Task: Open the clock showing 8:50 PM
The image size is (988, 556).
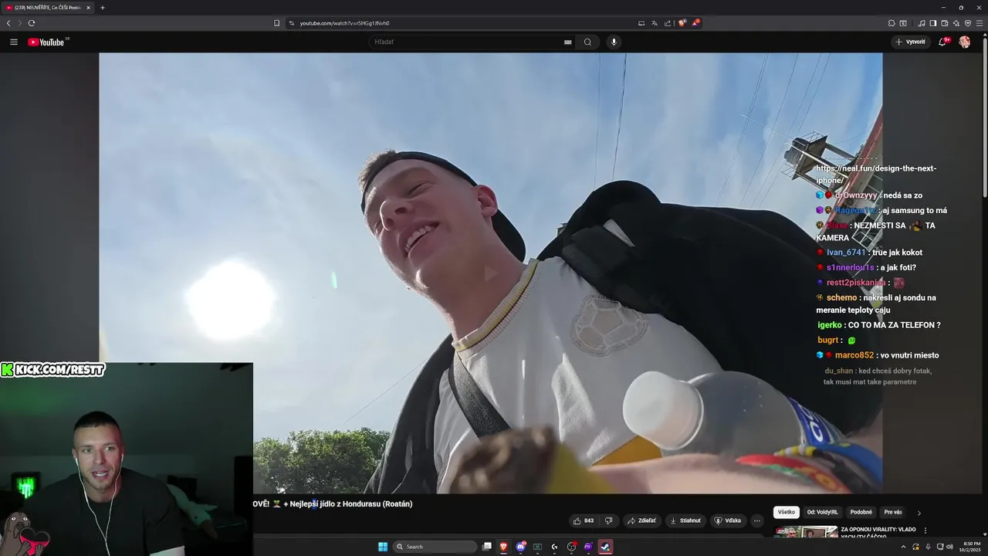Action: click(969, 547)
